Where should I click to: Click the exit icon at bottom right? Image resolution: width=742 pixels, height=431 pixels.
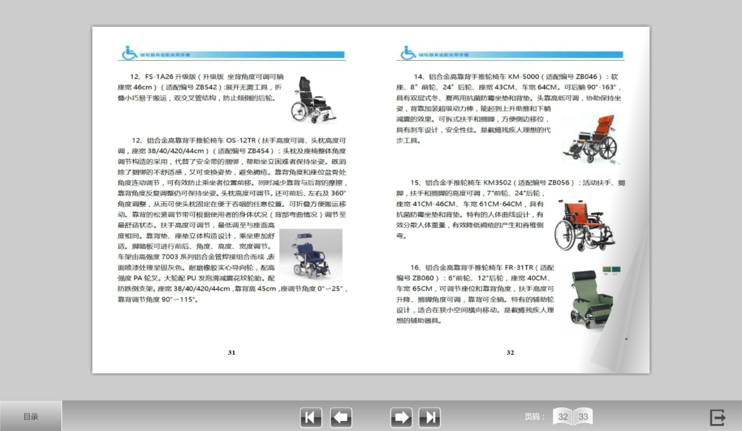[x=718, y=417]
